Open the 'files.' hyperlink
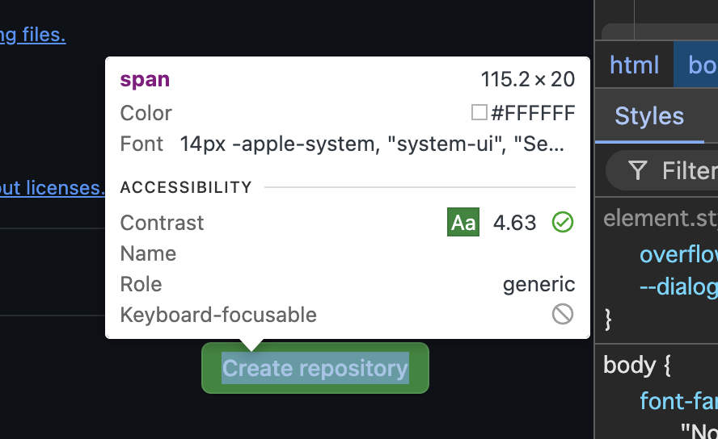This screenshot has height=439, width=718. point(44,35)
